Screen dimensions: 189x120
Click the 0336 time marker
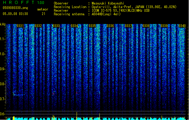point(110,26)
